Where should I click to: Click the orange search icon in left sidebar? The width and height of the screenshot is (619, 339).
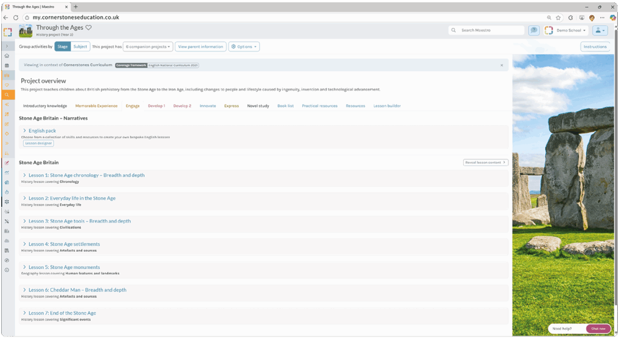7,95
